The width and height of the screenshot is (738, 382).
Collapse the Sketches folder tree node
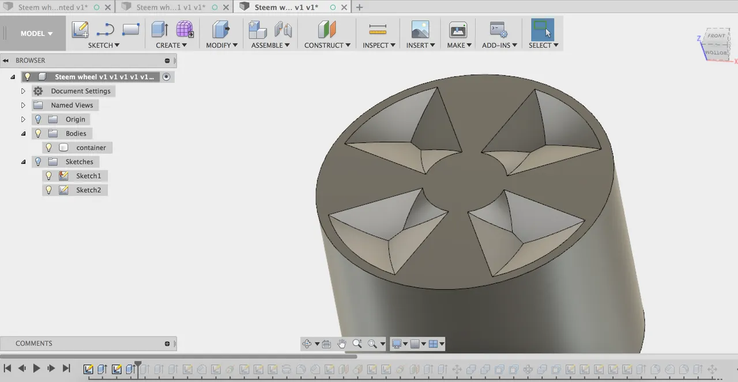[23, 162]
